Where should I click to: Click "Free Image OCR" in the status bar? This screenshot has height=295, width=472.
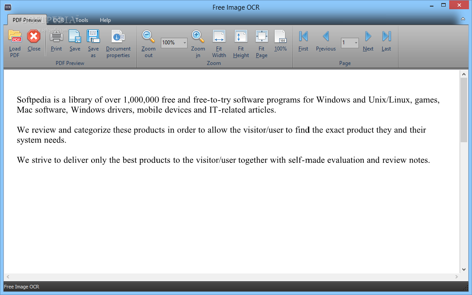21,287
